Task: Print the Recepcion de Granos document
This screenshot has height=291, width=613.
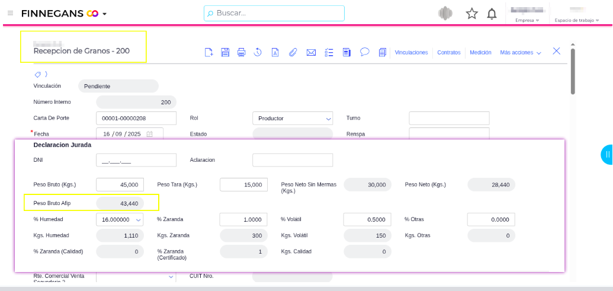Action: tap(241, 52)
